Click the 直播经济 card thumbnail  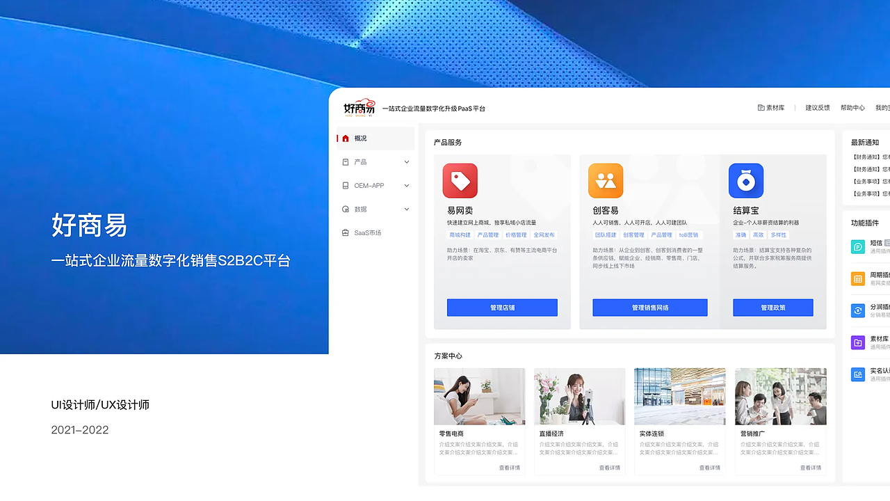tap(579, 395)
